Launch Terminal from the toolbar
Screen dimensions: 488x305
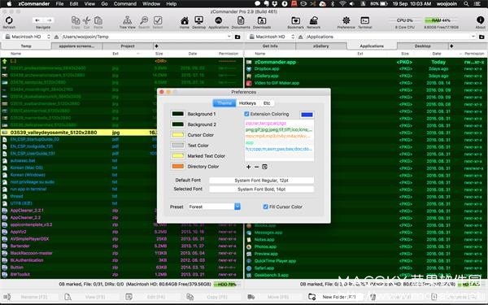pyautogui.click(x=364, y=20)
